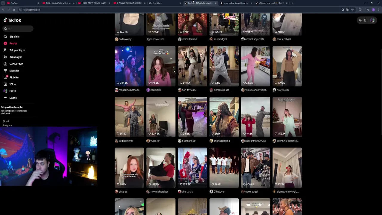Open the Sizin İçin home icon
Image resolution: width=382 pixels, height=215 pixels.
pos(5,37)
